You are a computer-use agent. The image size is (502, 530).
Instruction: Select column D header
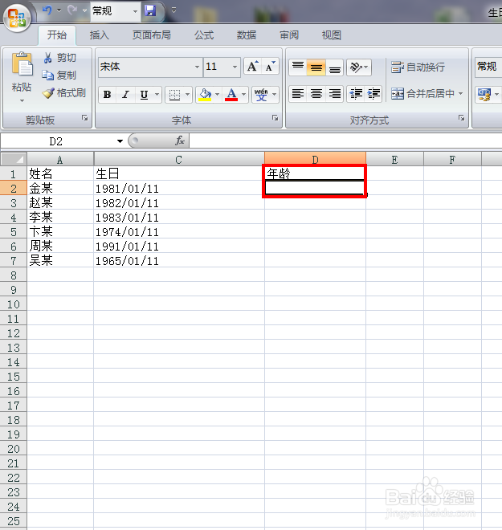point(315,159)
